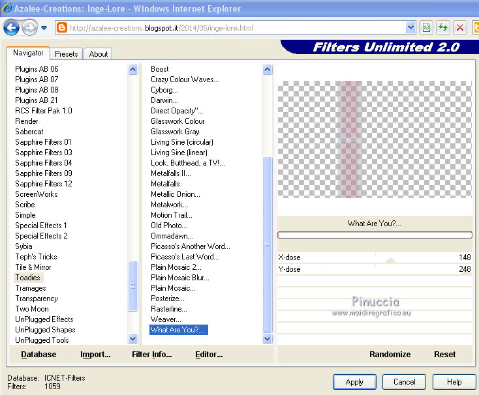This screenshot has width=479, height=395.
Task: Select the ScreenWorks category
Action: point(37,194)
